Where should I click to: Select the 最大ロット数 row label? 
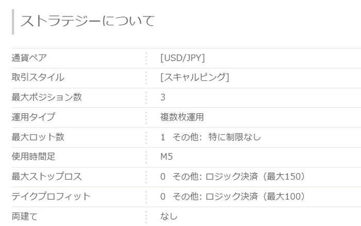38,137
